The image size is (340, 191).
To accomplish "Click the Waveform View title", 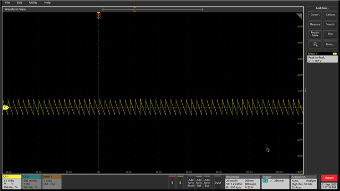I will (x=15, y=10).
